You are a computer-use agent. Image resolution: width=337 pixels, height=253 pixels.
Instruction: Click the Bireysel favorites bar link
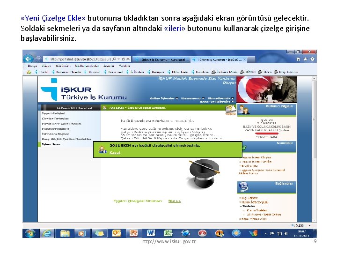[92, 72]
